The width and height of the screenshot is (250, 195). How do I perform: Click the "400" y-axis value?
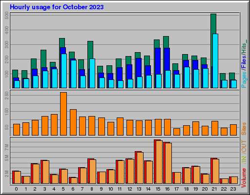[7, 30]
